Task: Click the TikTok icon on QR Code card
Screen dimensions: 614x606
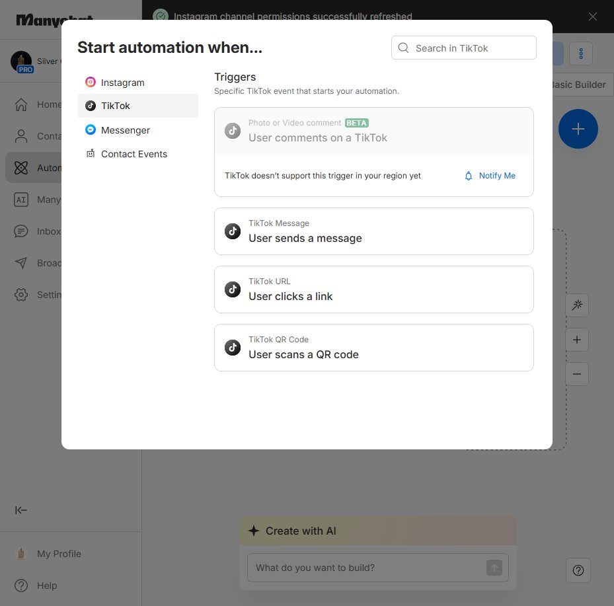Action: (233, 348)
